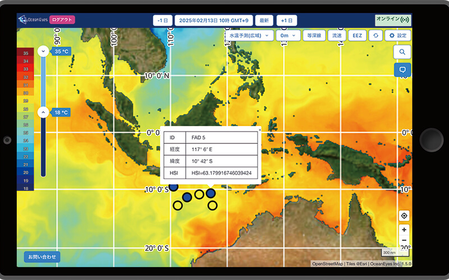This screenshot has height=280, width=449.
Task: Open the 水温予測(広域) layer dropdown
Action: click(249, 36)
